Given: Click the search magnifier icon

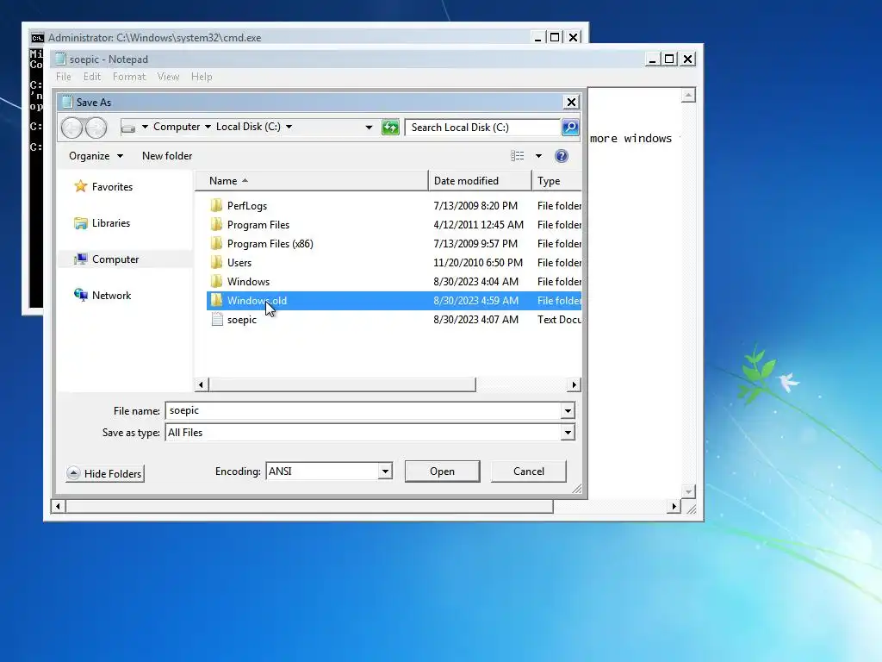Looking at the screenshot, I should 570,128.
